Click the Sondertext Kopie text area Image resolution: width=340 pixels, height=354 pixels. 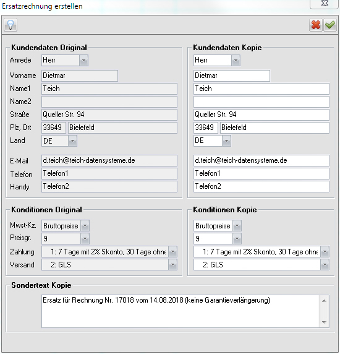(x=181, y=311)
